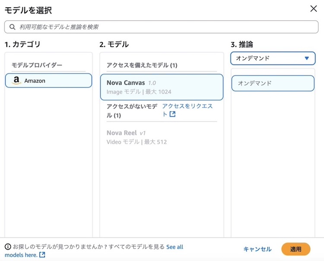Click the blue dropdown arrow in 推論
324x261 pixels.
307,58
